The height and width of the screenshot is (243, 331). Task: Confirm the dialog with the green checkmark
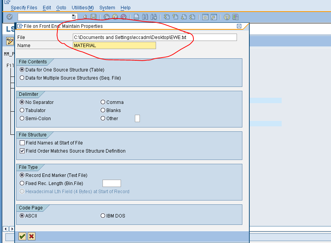click(x=22, y=236)
